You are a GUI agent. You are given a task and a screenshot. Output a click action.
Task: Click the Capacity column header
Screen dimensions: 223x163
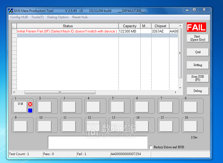coord(130,26)
